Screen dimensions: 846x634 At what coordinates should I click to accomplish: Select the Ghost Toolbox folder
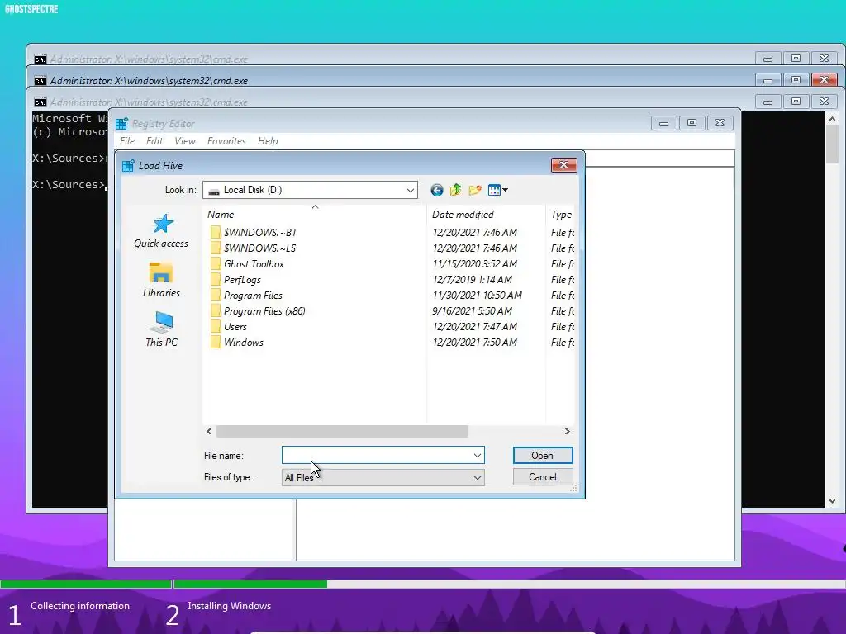coord(247,263)
